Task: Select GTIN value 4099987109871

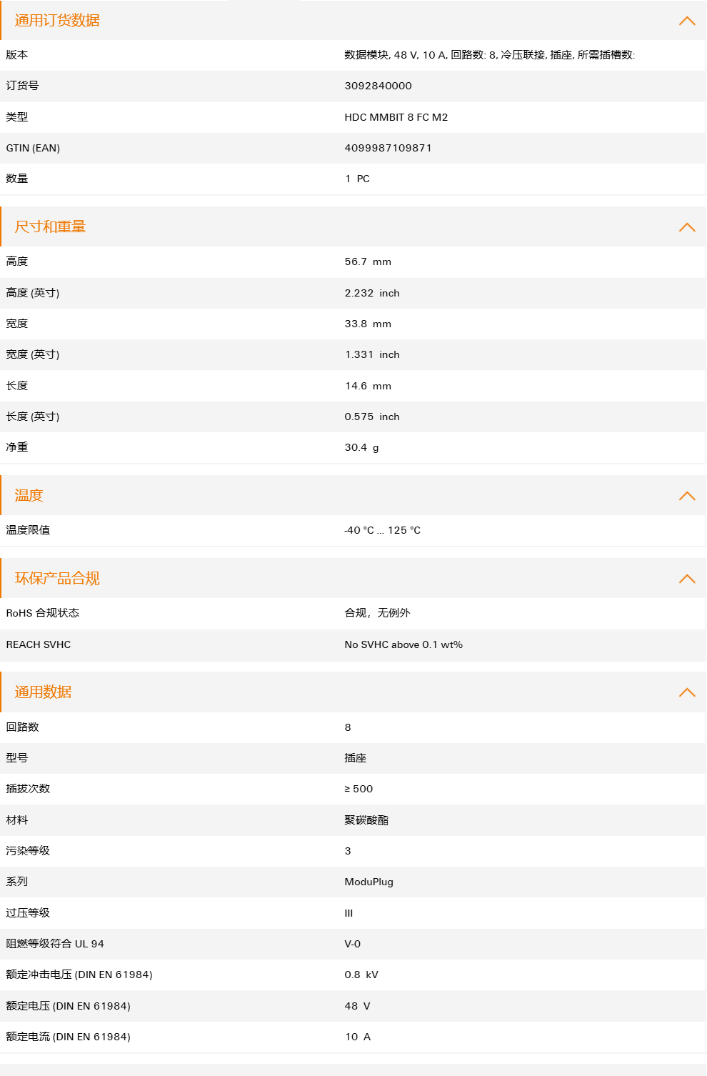Action: 388,148
